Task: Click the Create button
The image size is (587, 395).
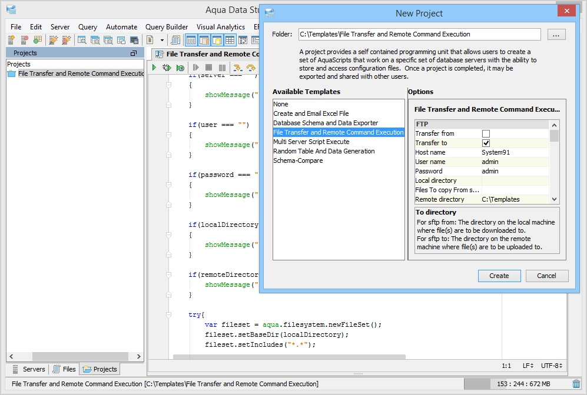Action: coord(499,276)
